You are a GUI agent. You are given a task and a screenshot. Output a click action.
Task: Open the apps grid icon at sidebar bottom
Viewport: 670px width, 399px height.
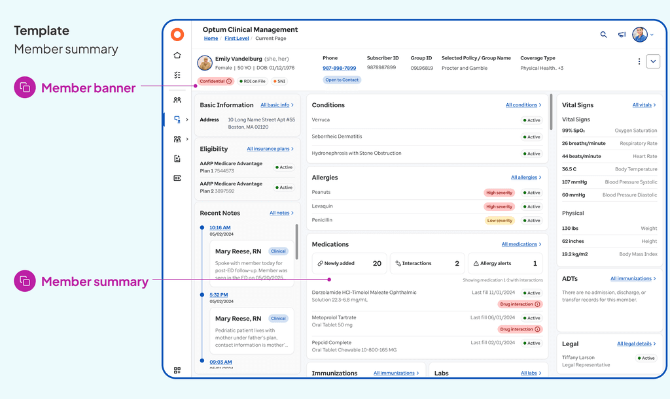click(x=177, y=370)
